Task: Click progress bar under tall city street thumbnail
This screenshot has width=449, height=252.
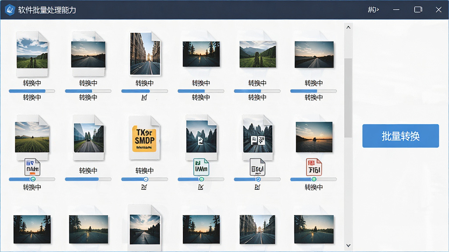Action: pyautogui.click(x=145, y=91)
